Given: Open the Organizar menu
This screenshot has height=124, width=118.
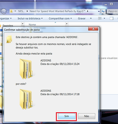Looking at the screenshot, I should point(5,18).
